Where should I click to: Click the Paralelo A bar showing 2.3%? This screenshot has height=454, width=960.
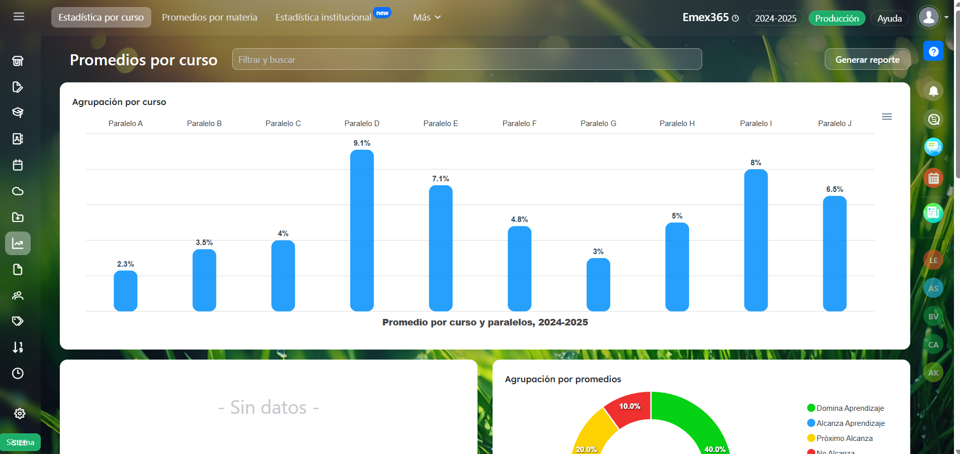(x=126, y=291)
